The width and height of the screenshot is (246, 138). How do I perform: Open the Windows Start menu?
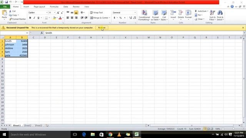coord(4,135)
